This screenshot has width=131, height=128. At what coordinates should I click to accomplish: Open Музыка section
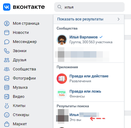(x=20, y=87)
